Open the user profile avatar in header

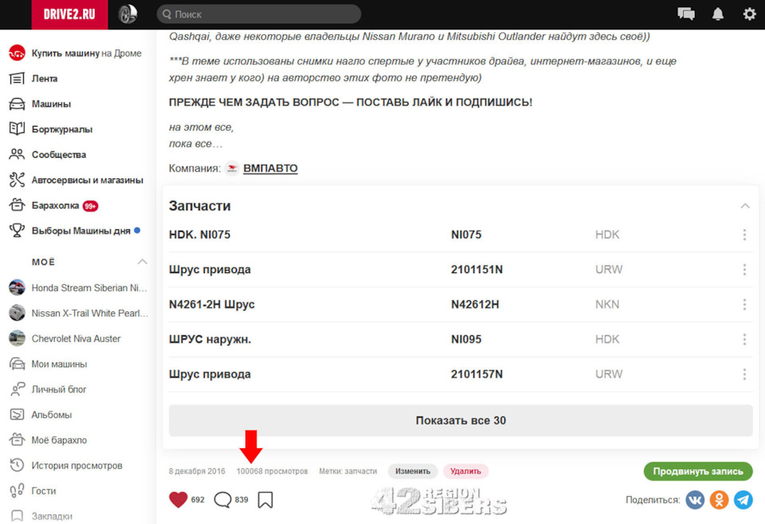click(x=127, y=14)
